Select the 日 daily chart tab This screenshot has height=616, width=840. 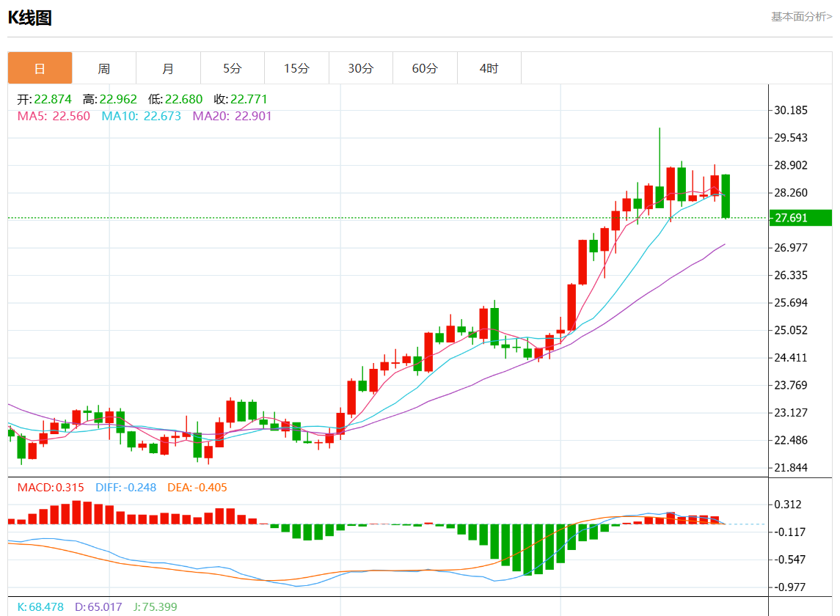point(40,68)
